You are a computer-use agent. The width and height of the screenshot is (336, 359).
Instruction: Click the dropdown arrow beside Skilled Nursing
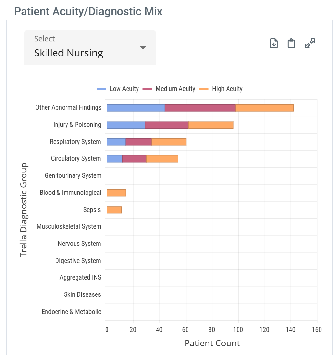(x=143, y=48)
